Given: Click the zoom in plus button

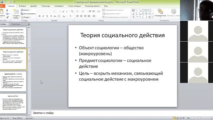Looking at the screenshot, I should (211, 118).
